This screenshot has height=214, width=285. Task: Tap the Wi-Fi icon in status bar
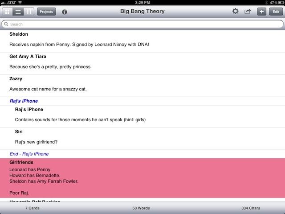coord(20,3)
